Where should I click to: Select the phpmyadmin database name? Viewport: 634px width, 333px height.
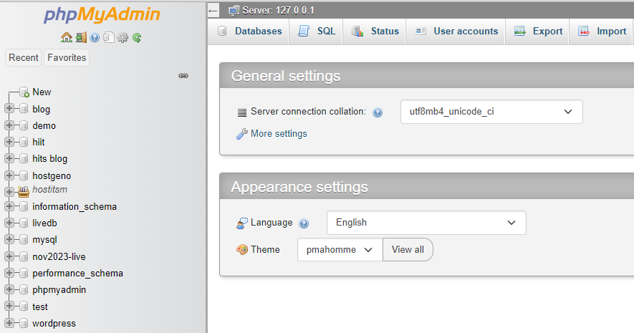59,290
